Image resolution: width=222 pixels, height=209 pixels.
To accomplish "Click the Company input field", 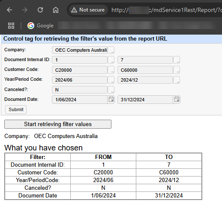I will coord(80,50).
